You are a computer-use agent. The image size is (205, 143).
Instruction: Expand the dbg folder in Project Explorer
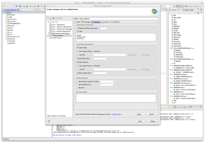pyautogui.click(x=6, y=17)
